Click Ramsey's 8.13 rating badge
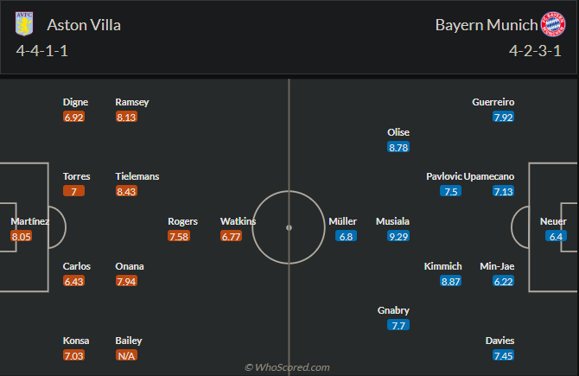This screenshot has height=376, width=579. pos(127,117)
